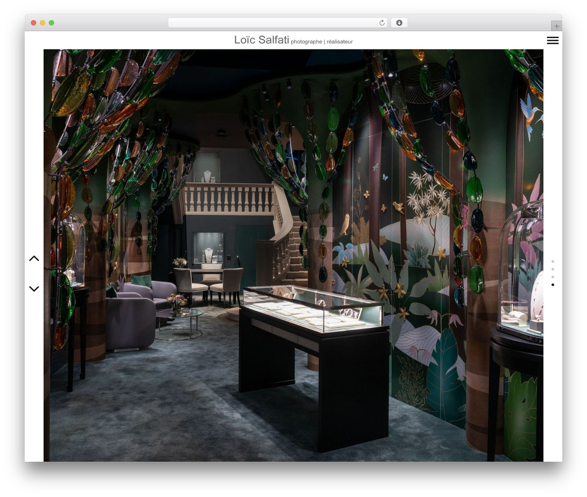
Task: Open the browser downloads button
Action: 399,23
